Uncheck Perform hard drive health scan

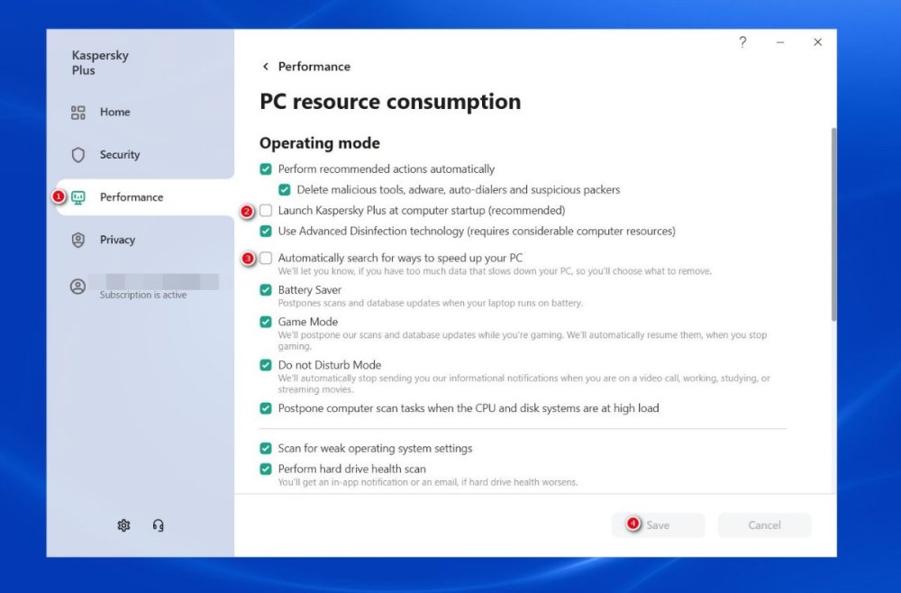tap(266, 469)
